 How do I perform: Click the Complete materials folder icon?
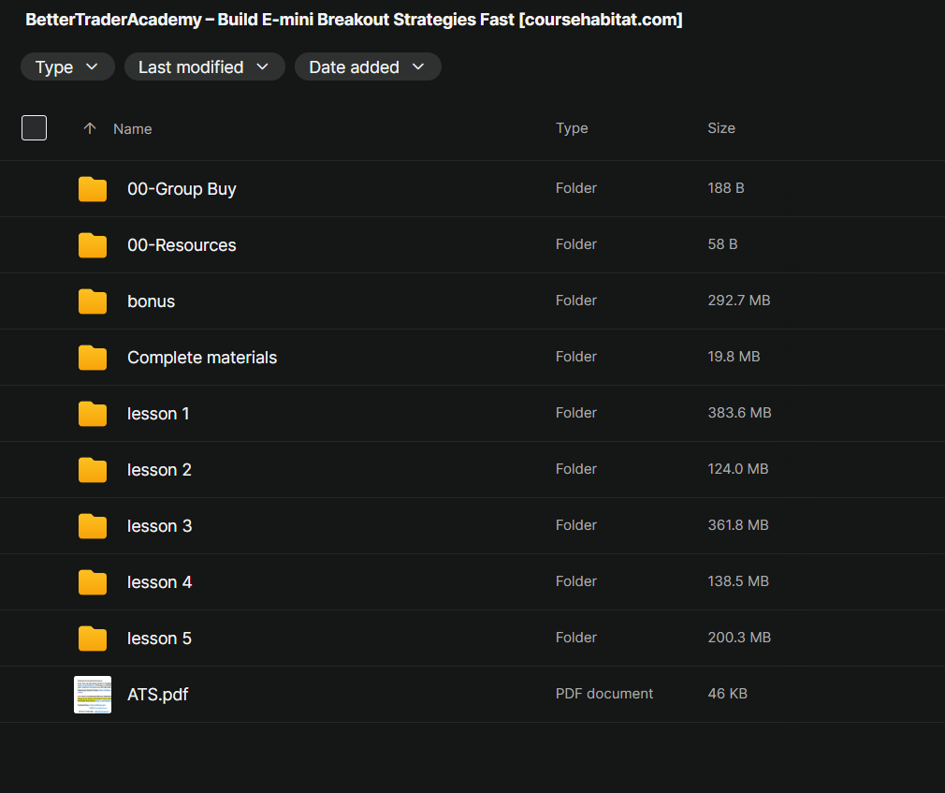[x=93, y=357]
